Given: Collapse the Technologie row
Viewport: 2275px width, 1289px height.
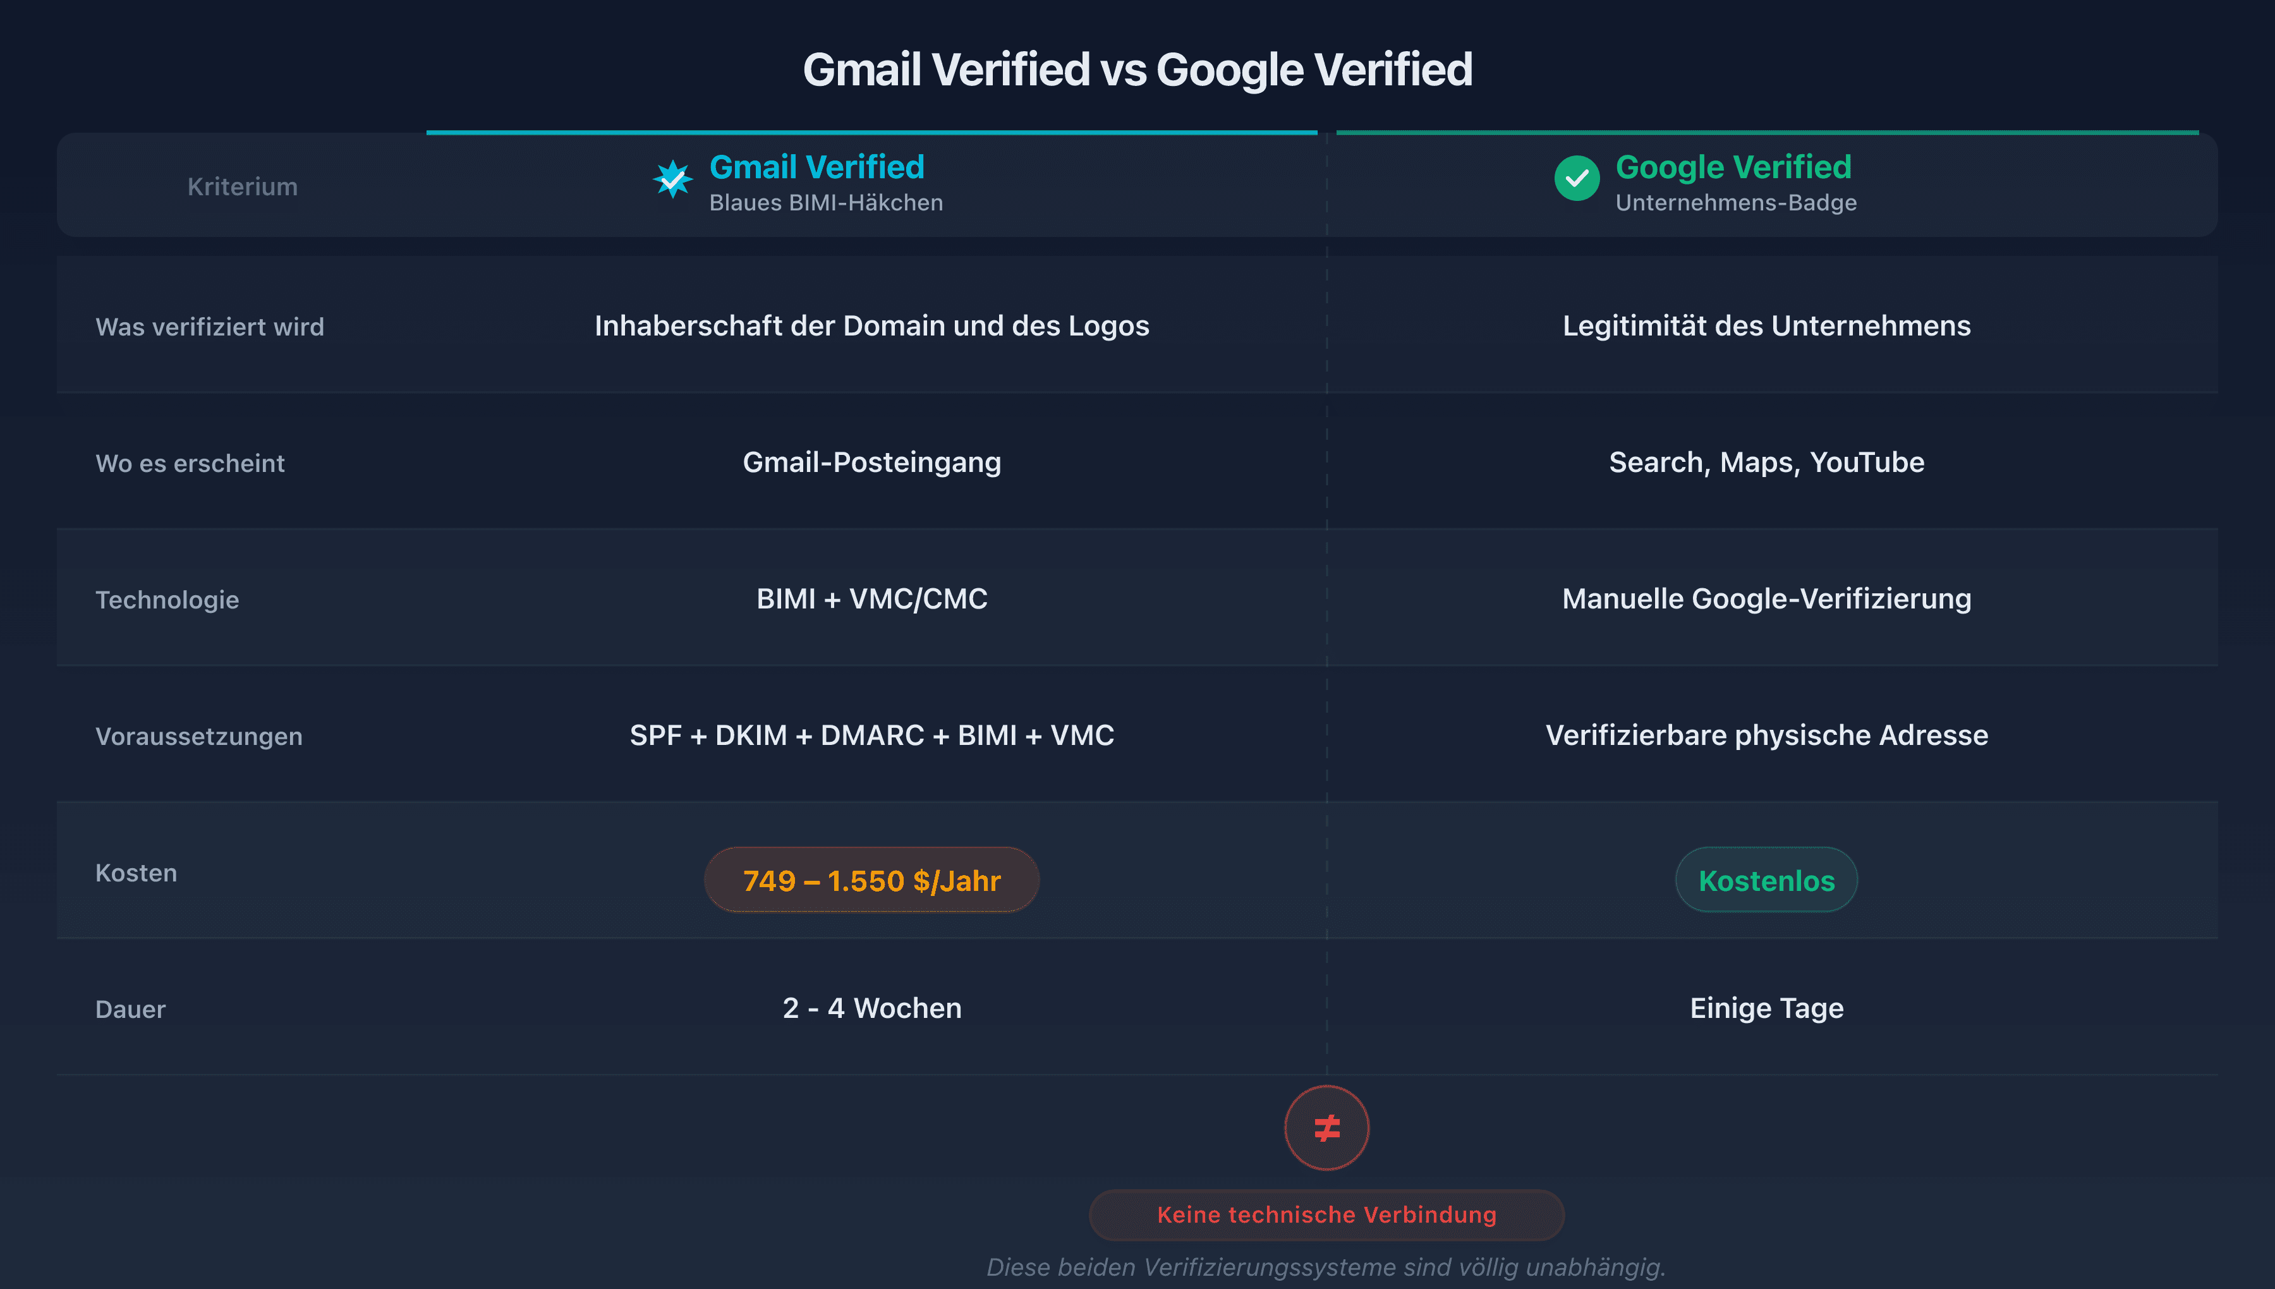Looking at the screenshot, I should pyautogui.click(x=167, y=600).
